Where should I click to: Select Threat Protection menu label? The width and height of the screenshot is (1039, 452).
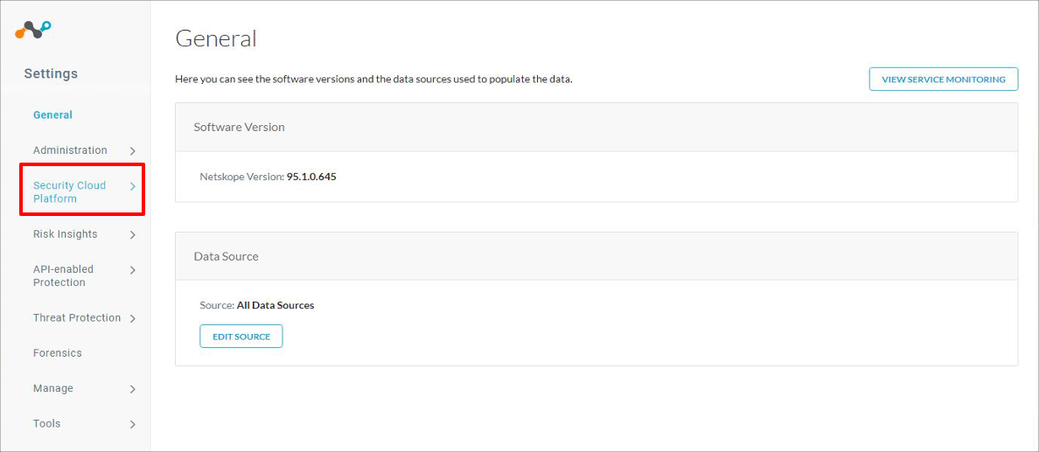(x=77, y=317)
